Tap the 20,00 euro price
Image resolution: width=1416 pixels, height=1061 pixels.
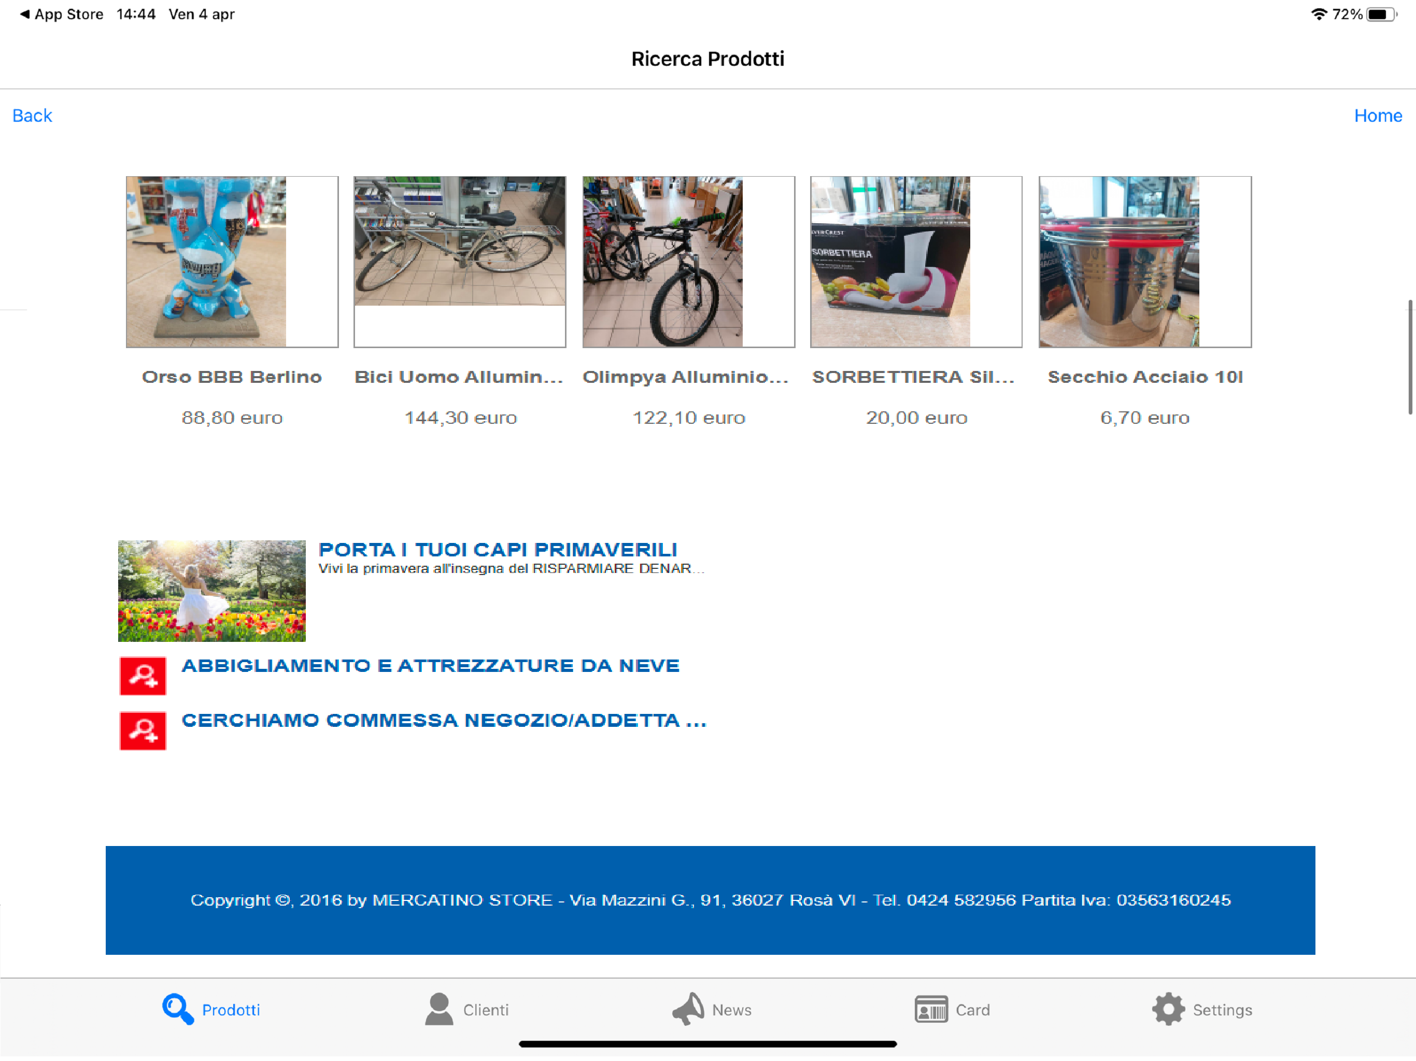tap(917, 418)
